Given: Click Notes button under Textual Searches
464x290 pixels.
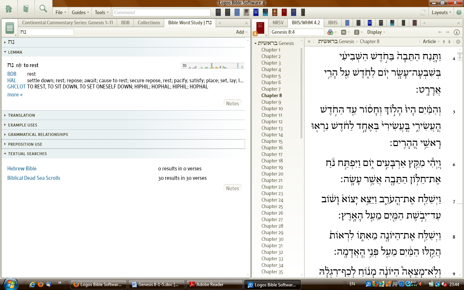Looking at the screenshot, I should (232, 188).
